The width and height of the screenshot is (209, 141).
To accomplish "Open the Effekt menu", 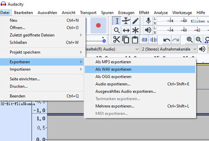I will (144, 13).
